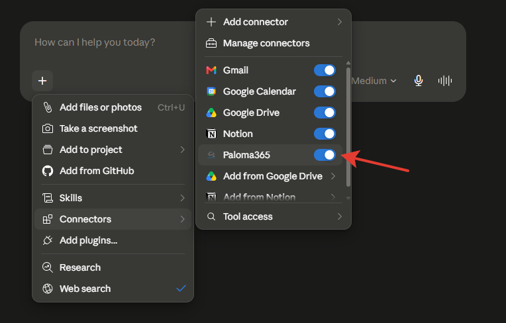
Task: Disable the Paloma365 connector switch
Action: click(325, 155)
